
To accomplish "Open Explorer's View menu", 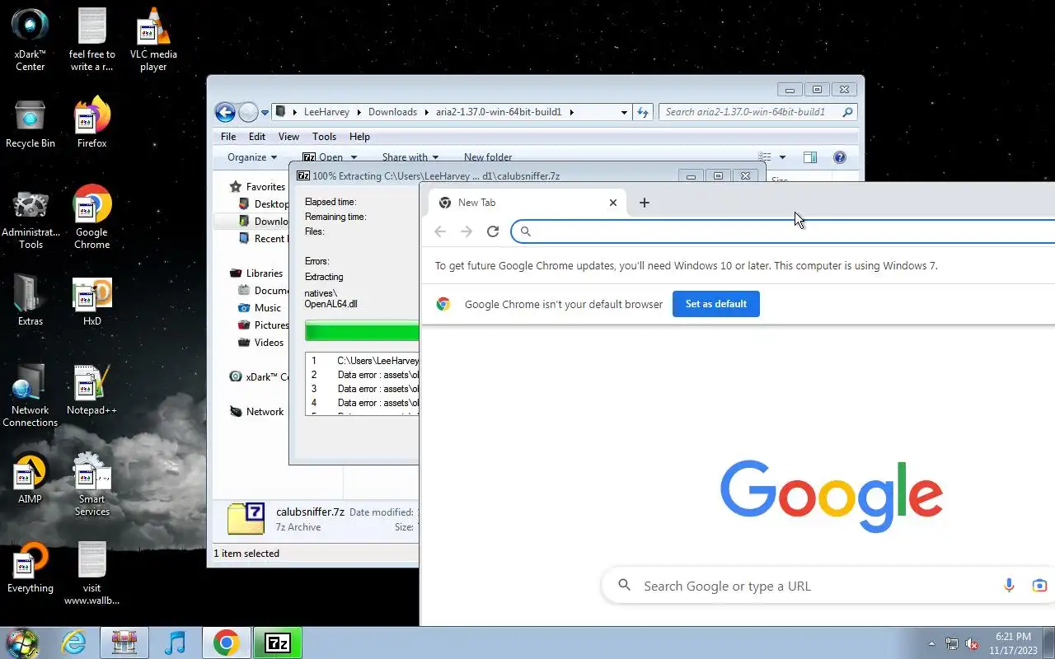I will coord(288,137).
